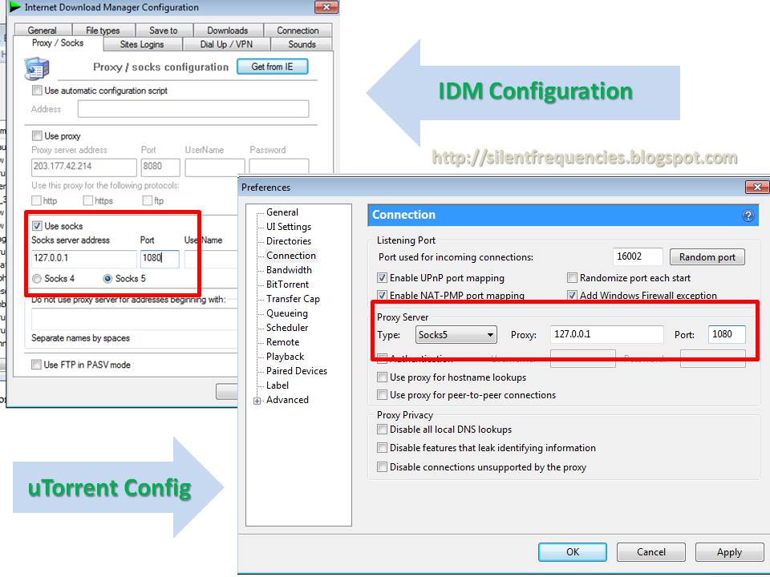The image size is (770, 577).
Task: Enable Use proxy for peer-to-peer connections
Action: point(382,395)
